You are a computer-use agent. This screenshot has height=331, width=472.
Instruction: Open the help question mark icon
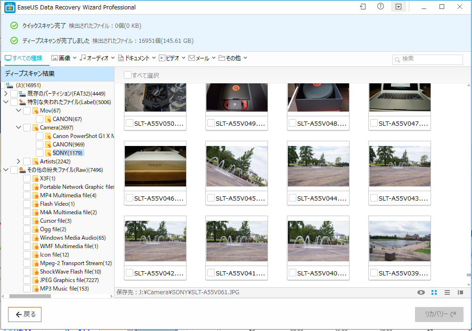click(x=381, y=7)
